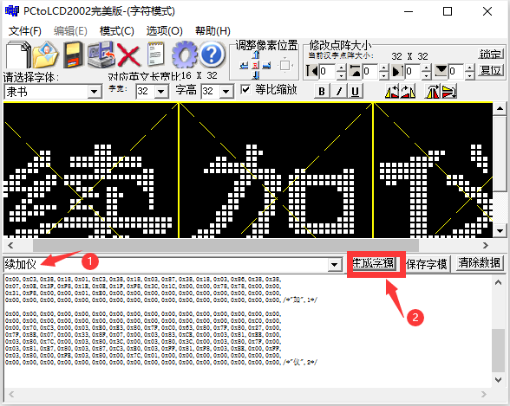Flip the character vertically

pyautogui.click(x=449, y=92)
